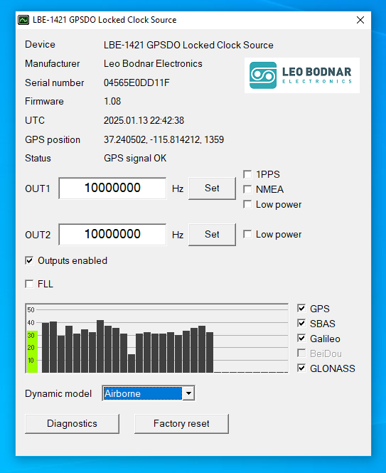This screenshot has width=386, height=473.
Task: Click Set button for OUT1
Action: (212, 188)
